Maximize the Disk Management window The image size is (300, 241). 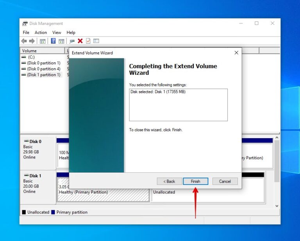point(257,23)
